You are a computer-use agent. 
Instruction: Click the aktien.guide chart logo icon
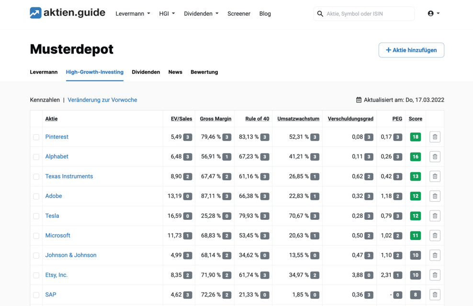point(35,13)
